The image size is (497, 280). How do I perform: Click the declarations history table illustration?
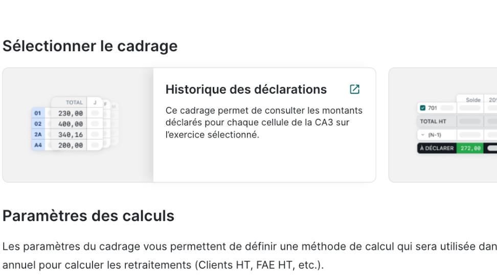coord(78,125)
